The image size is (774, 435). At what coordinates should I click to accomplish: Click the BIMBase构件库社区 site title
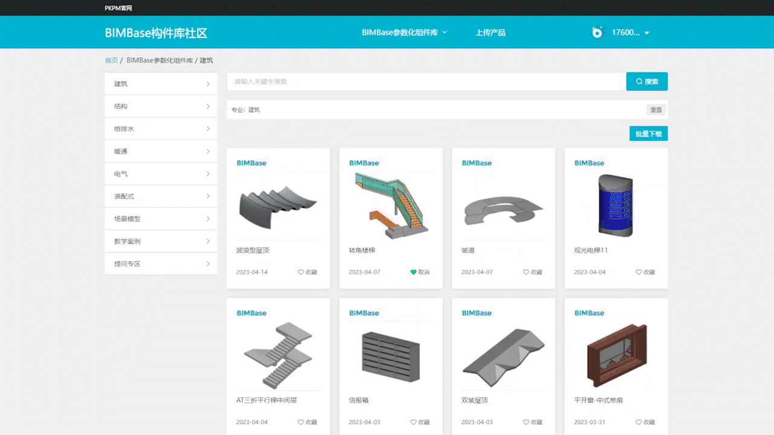[156, 33]
